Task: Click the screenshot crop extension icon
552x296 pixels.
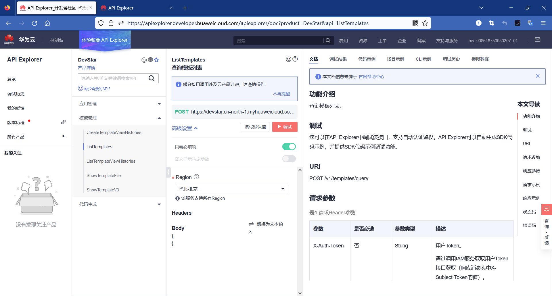Action: click(x=492, y=23)
